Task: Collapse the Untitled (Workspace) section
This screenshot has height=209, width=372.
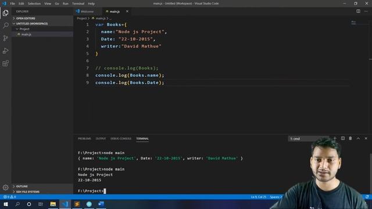Action: tap(42, 24)
